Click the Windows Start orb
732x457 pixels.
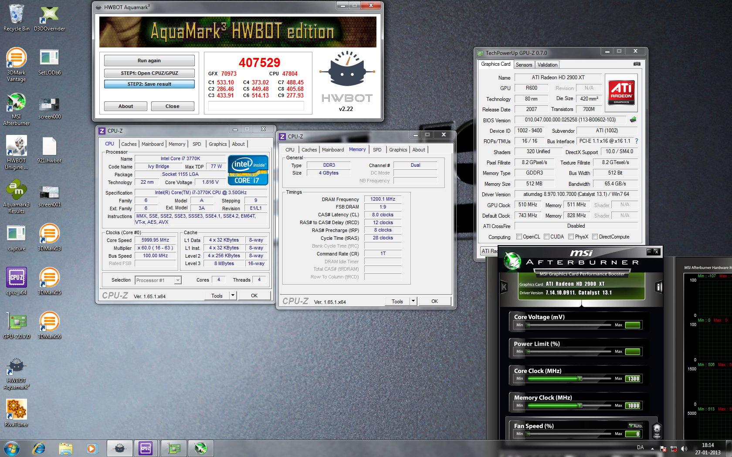coord(12,448)
